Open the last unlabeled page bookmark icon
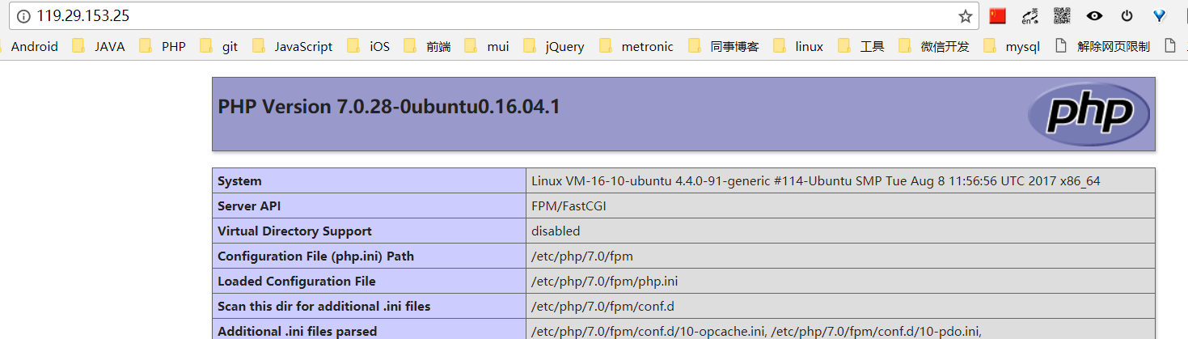Image resolution: width=1188 pixels, height=339 pixels. (1169, 46)
